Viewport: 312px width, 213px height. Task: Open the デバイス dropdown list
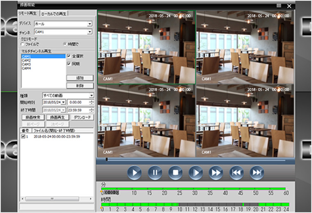click(89, 24)
